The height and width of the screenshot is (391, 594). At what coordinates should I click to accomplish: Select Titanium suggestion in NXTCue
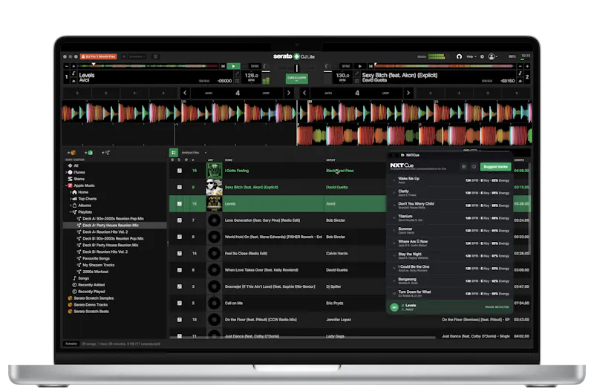point(451,218)
